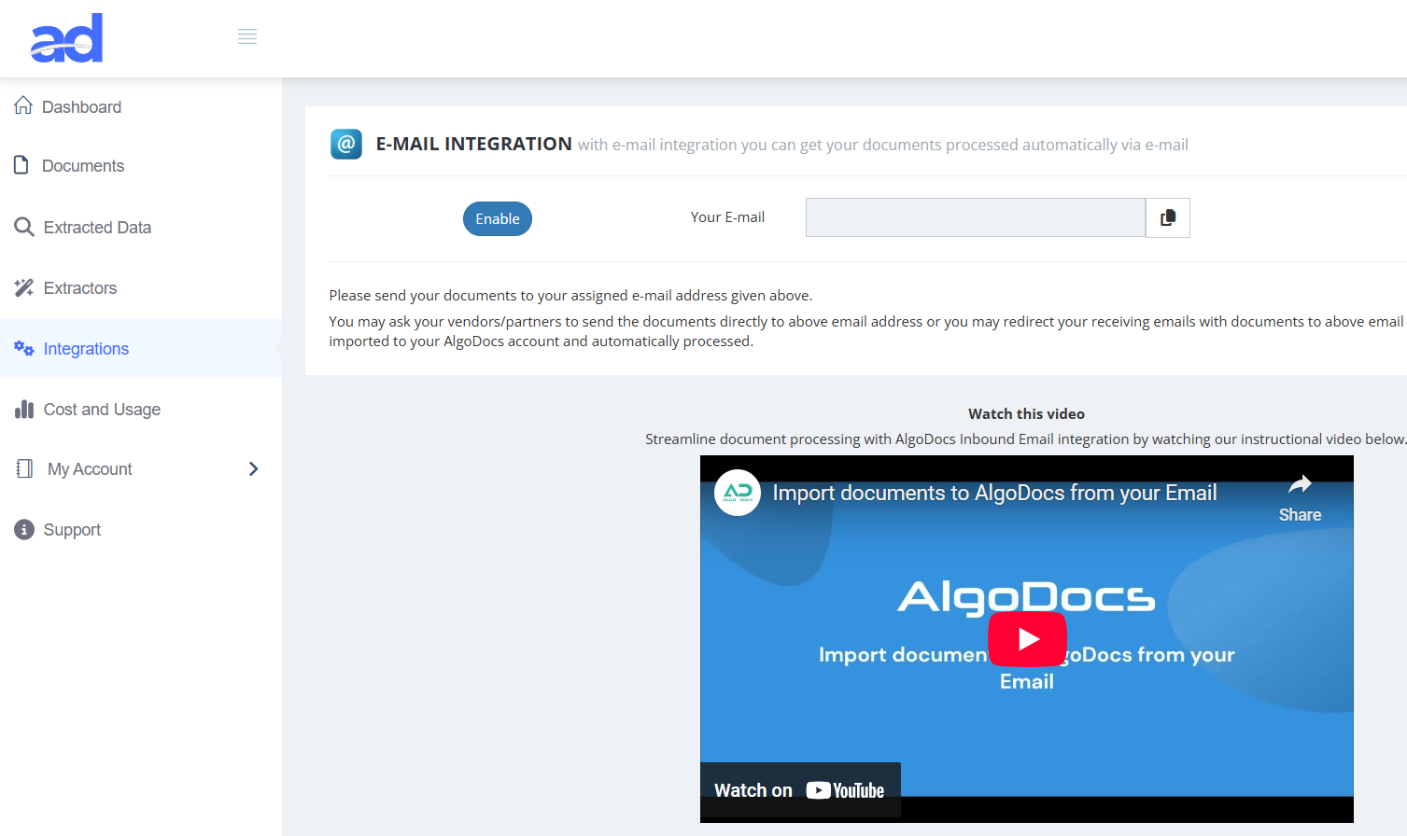Click the Support info icon
Image resolution: width=1407 pixels, height=836 pixels.
click(x=22, y=529)
